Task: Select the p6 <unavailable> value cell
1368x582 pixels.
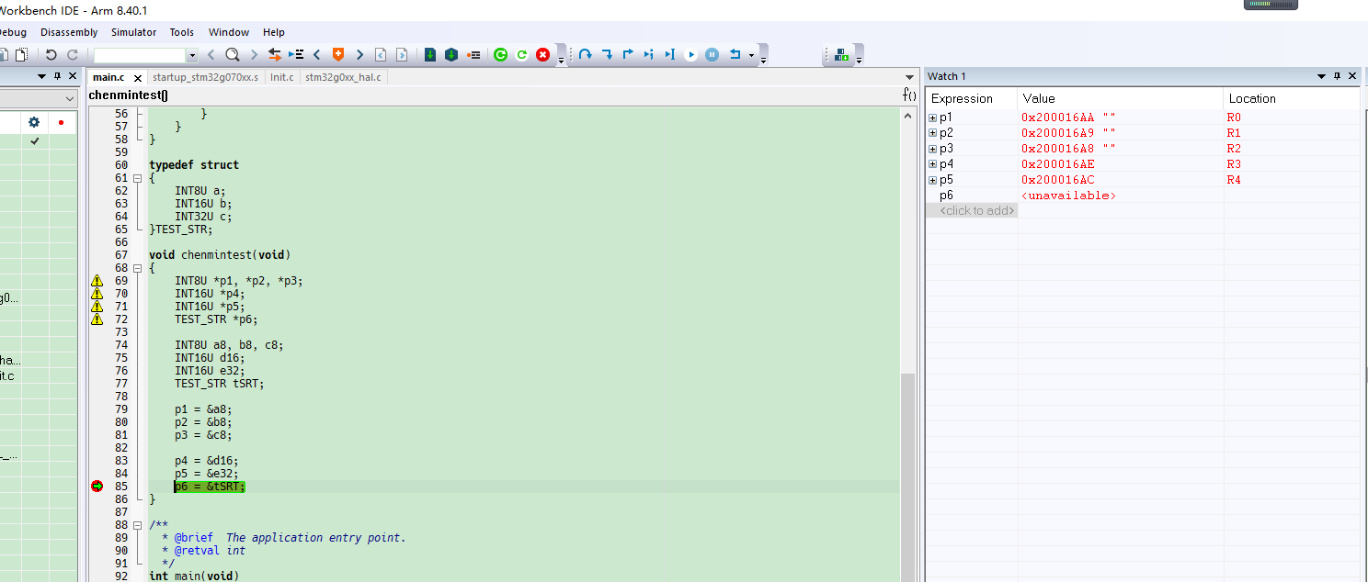Action: coord(1120,196)
